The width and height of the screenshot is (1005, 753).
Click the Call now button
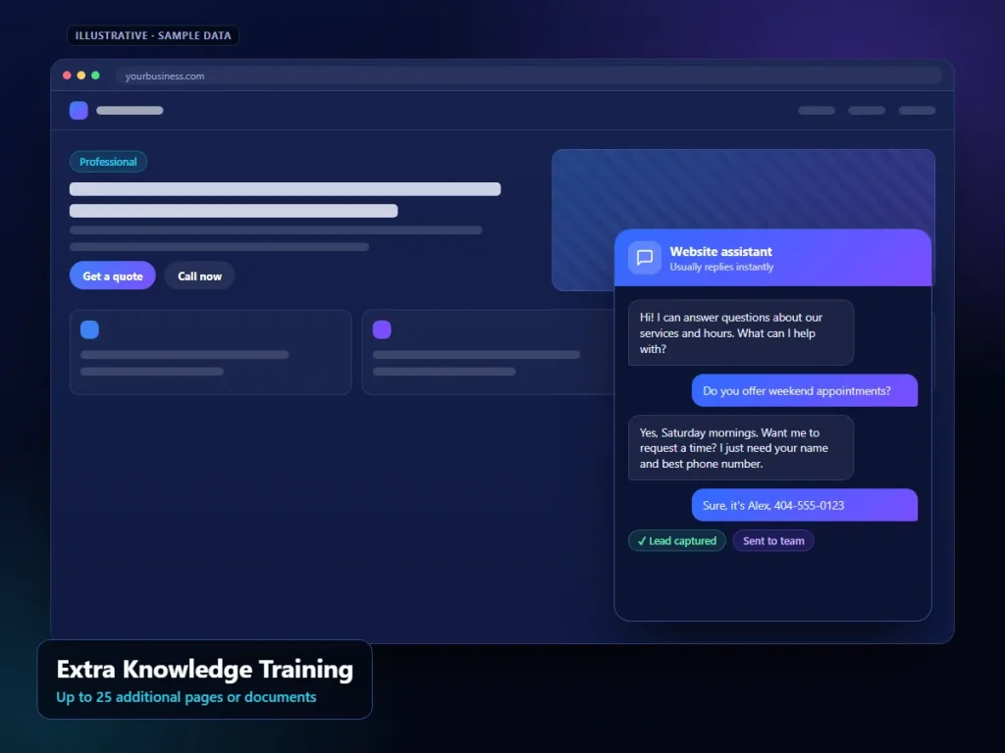pyautogui.click(x=199, y=276)
